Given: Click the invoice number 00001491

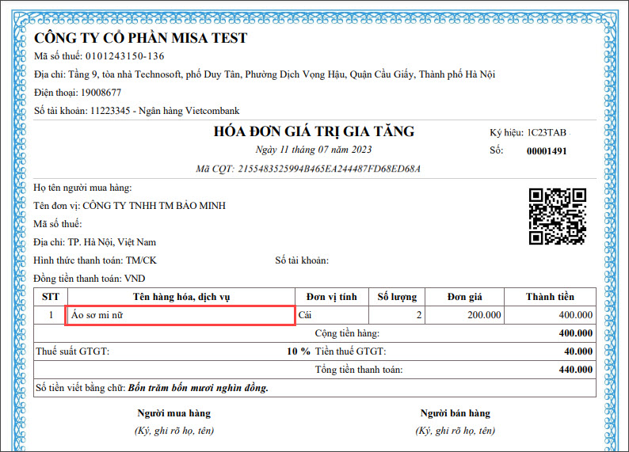Looking at the screenshot, I should [547, 151].
